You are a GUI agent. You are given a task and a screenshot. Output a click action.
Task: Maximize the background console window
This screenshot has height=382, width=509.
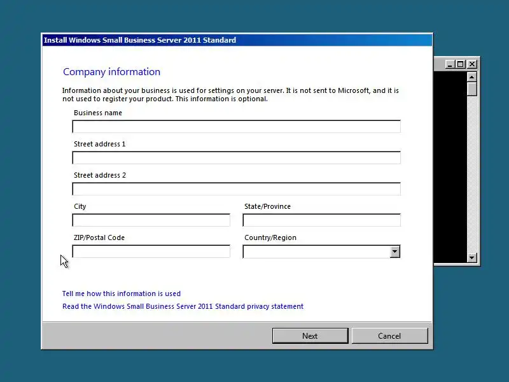[460, 64]
